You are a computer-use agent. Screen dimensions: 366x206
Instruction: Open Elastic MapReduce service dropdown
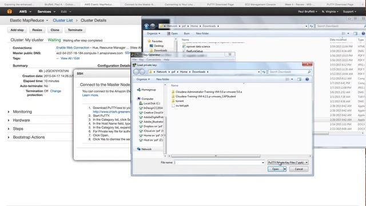[29, 21]
